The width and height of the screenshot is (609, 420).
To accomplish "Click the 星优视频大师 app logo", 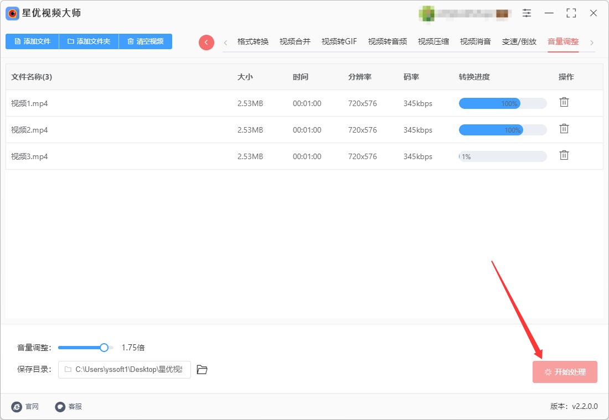I will 12,13.
